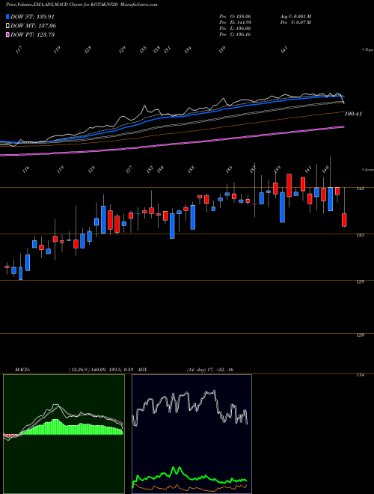Click the top axis label 117
Image resolution: width=374 pixels, height=494 pixels.
click(x=19, y=50)
